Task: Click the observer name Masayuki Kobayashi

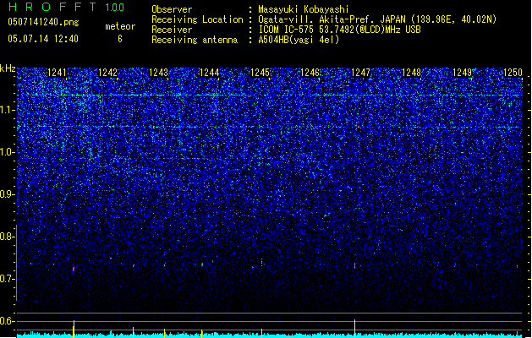Action: [x=304, y=9]
